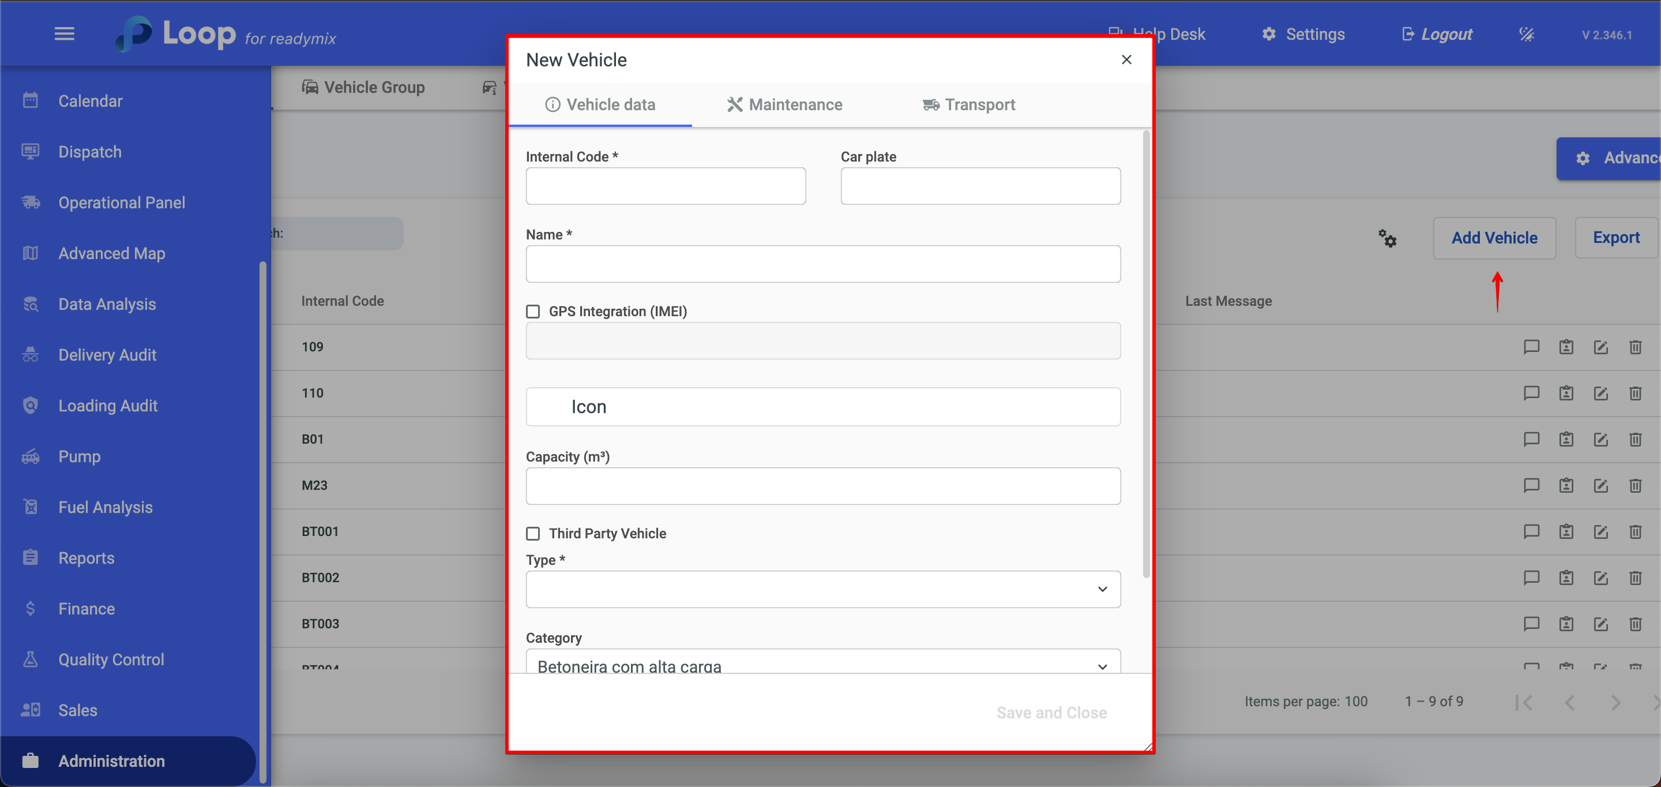This screenshot has width=1661, height=787.
Task: Click the edit pencil icon for row 110
Action: tap(1600, 394)
